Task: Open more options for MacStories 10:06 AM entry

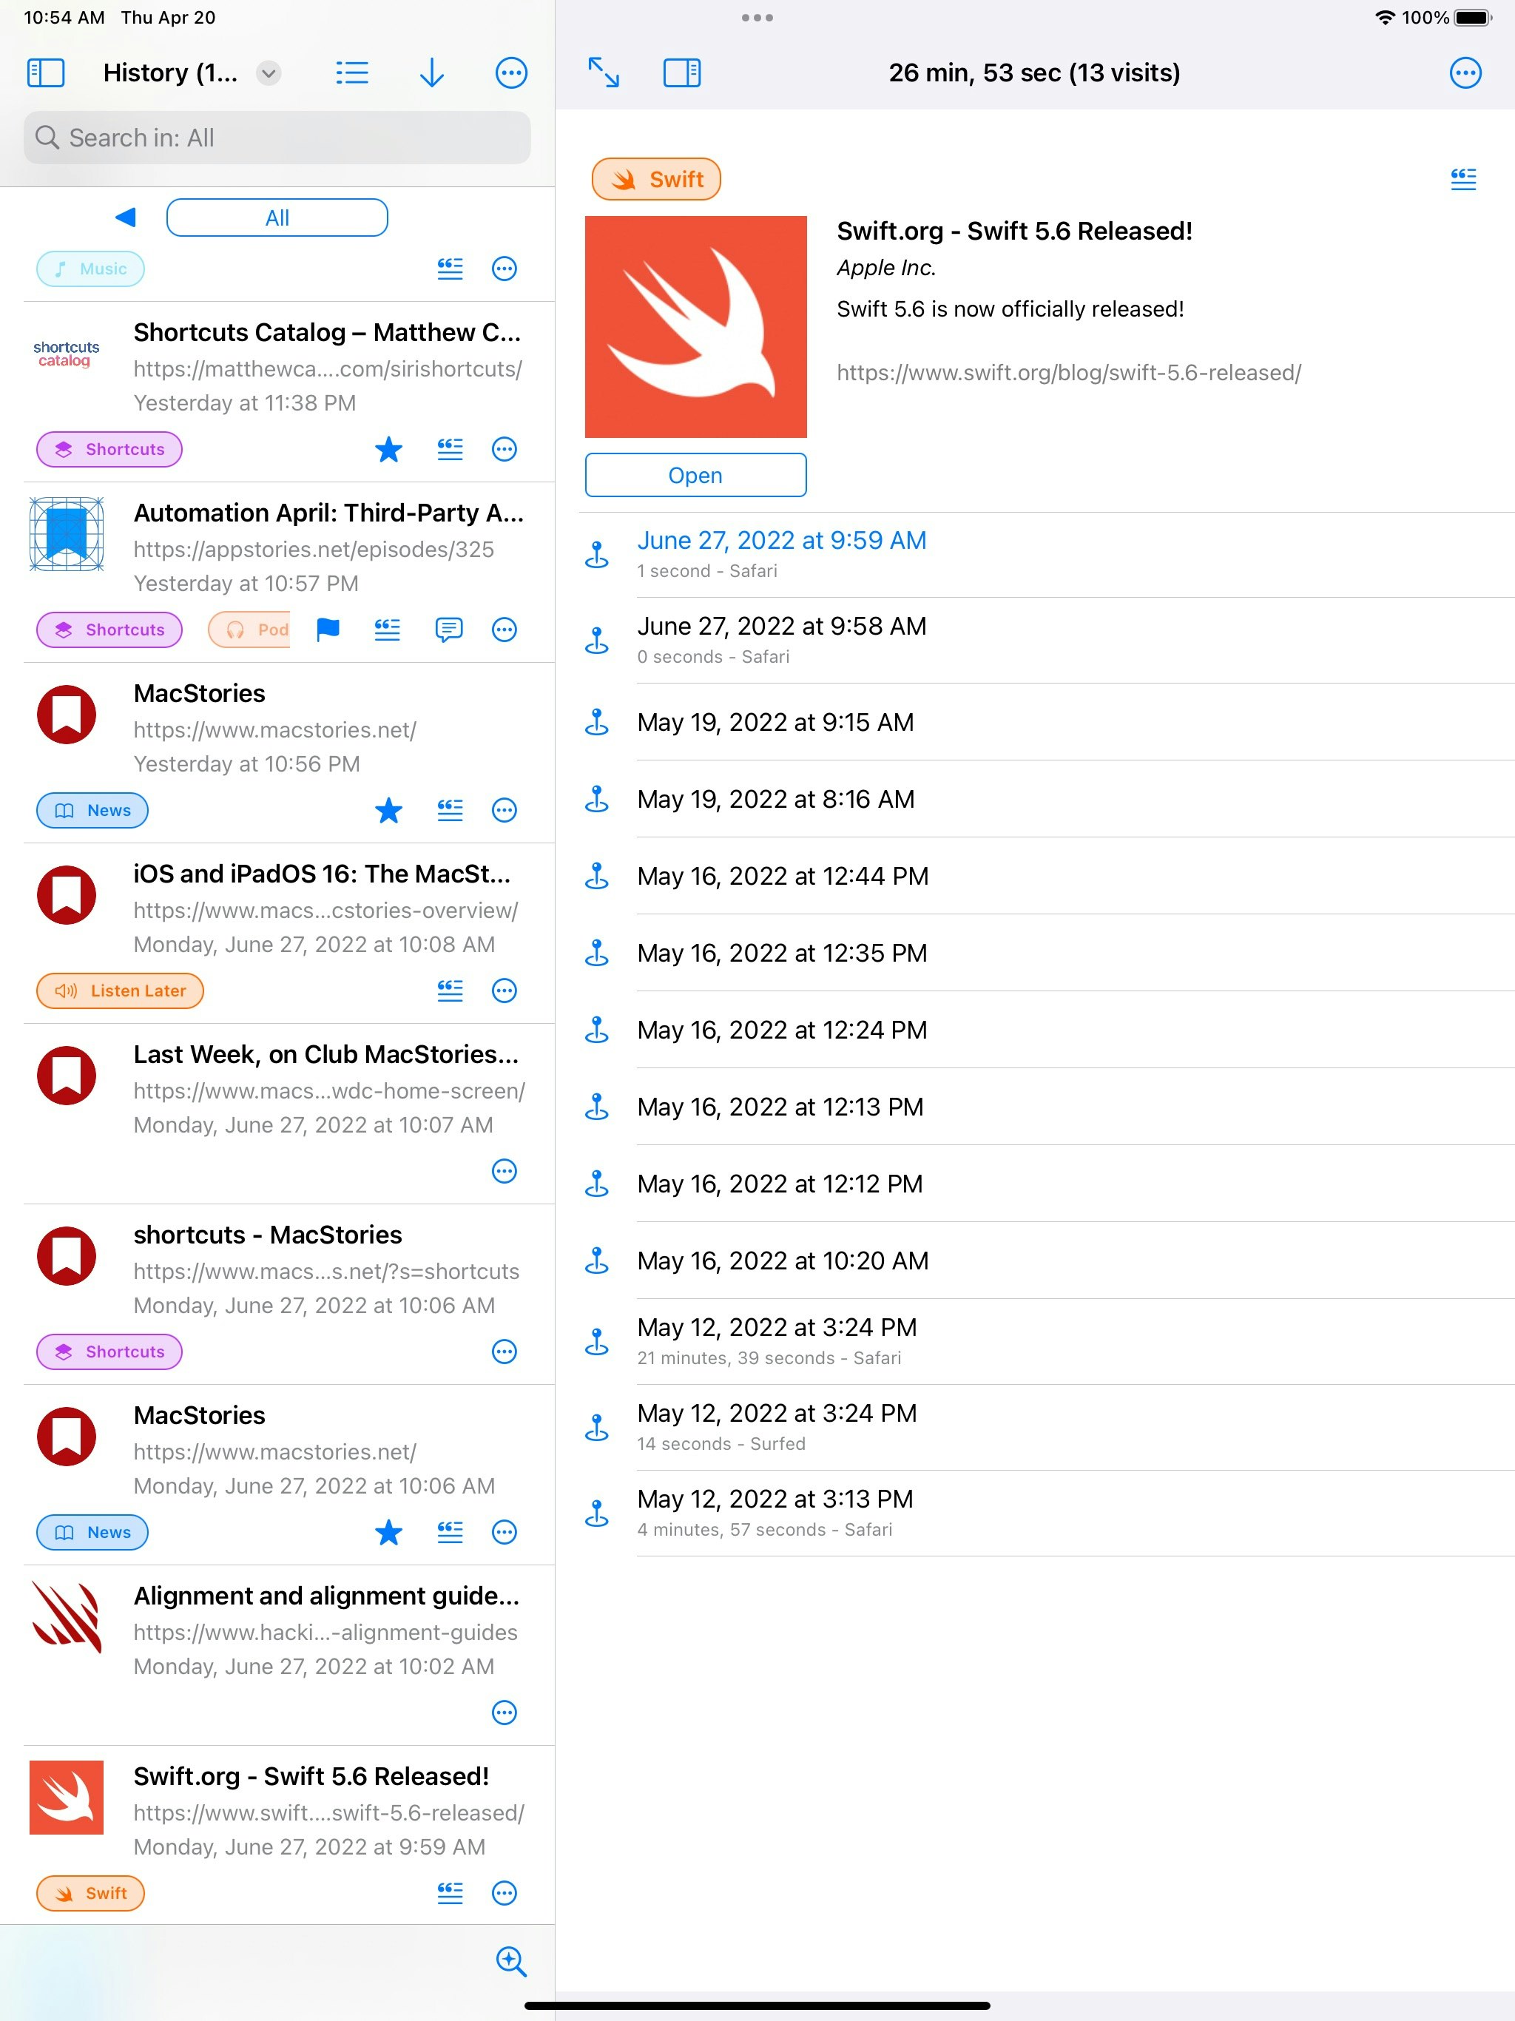Action: point(505,1532)
